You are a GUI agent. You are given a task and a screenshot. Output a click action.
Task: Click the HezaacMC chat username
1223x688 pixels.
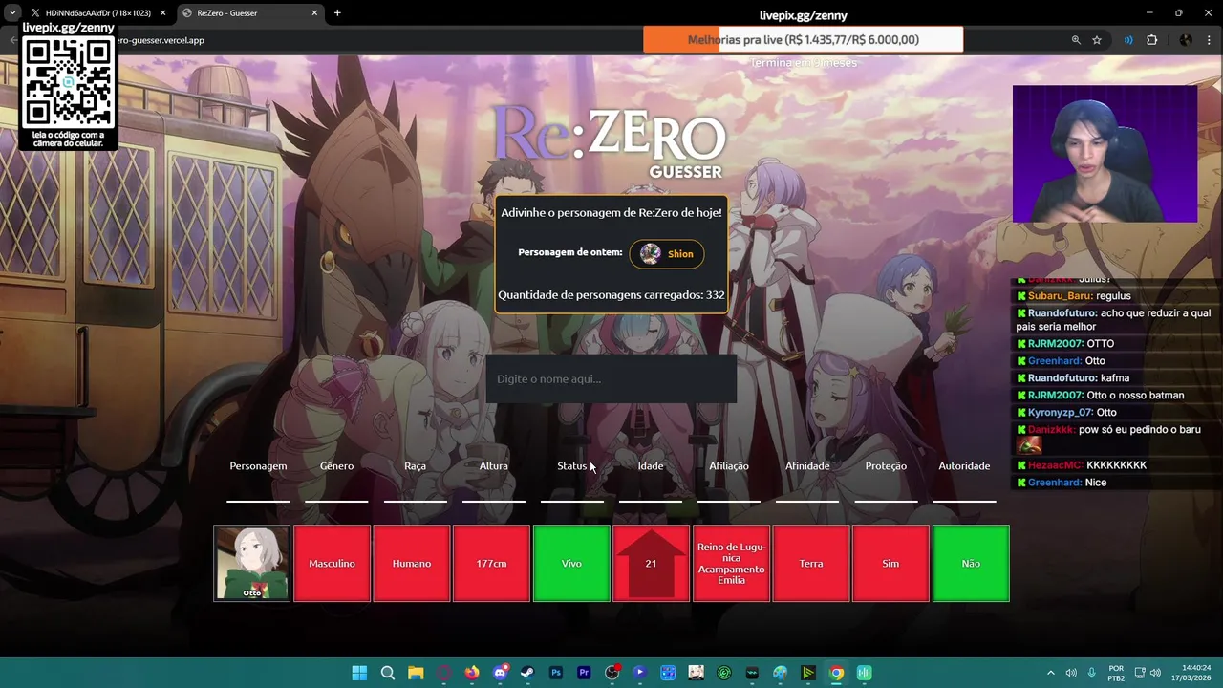coord(1056,465)
